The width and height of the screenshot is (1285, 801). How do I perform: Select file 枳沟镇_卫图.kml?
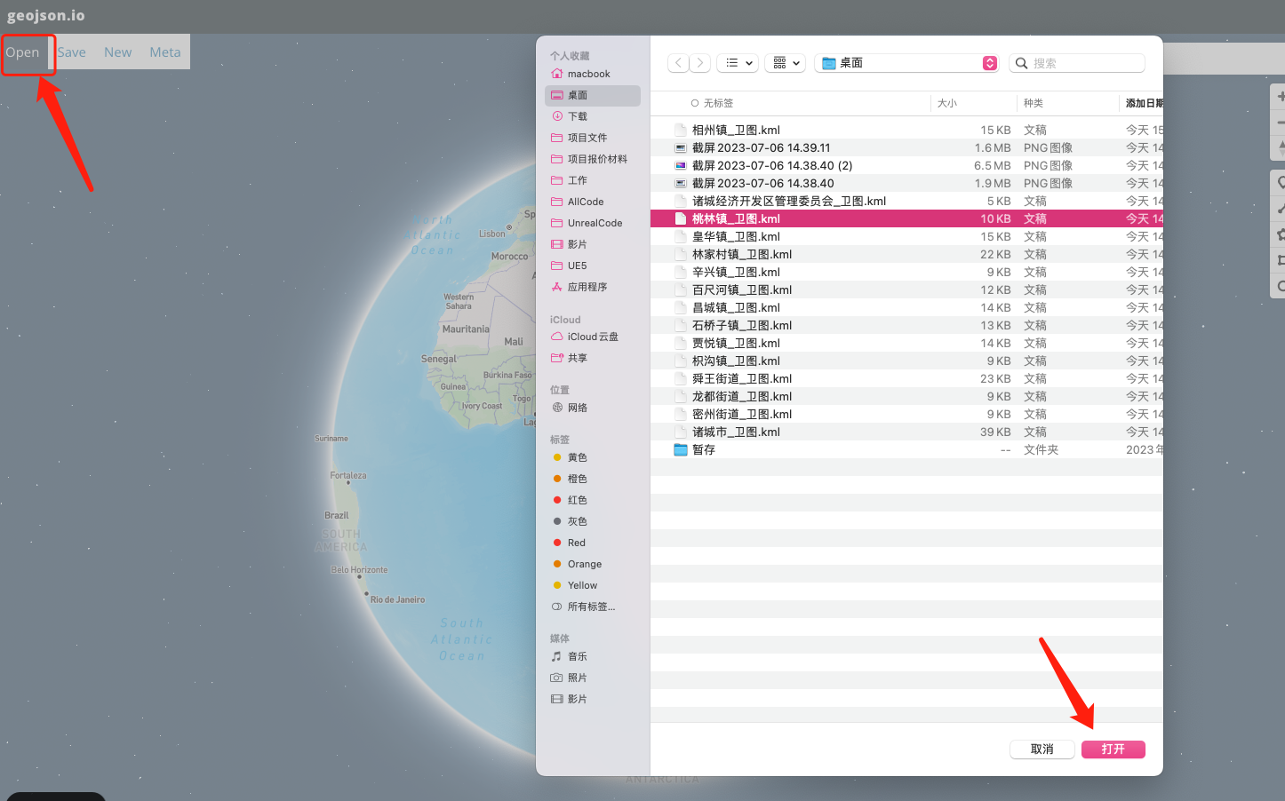tap(906, 361)
